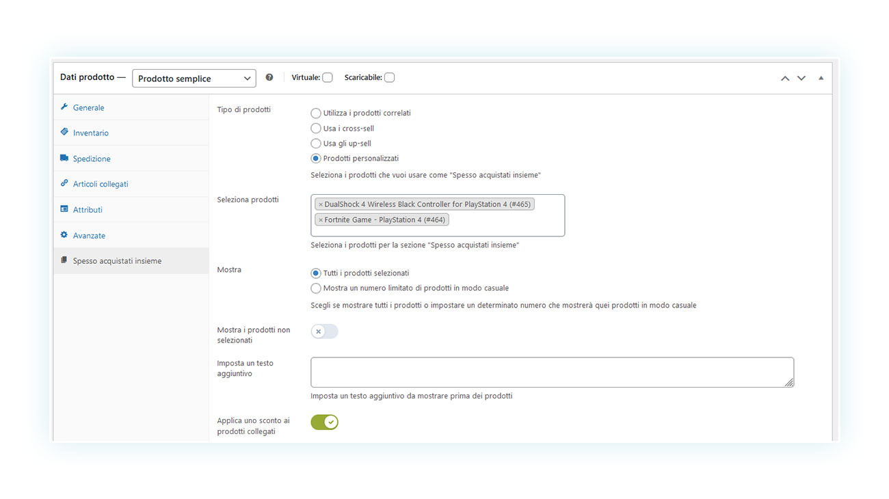Disable Applica uno sconto ai prodotti collegati toggle
The height and width of the screenshot is (499, 889).
tap(325, 422)
